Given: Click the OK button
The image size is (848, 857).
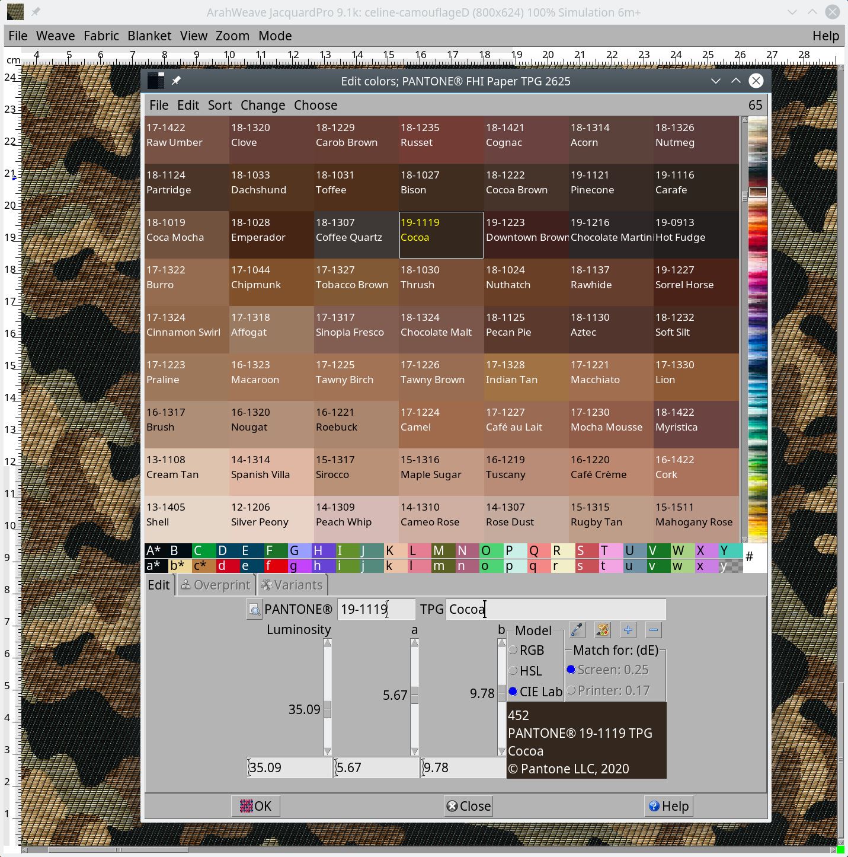Looking at the screenshot, I should 255,806.
